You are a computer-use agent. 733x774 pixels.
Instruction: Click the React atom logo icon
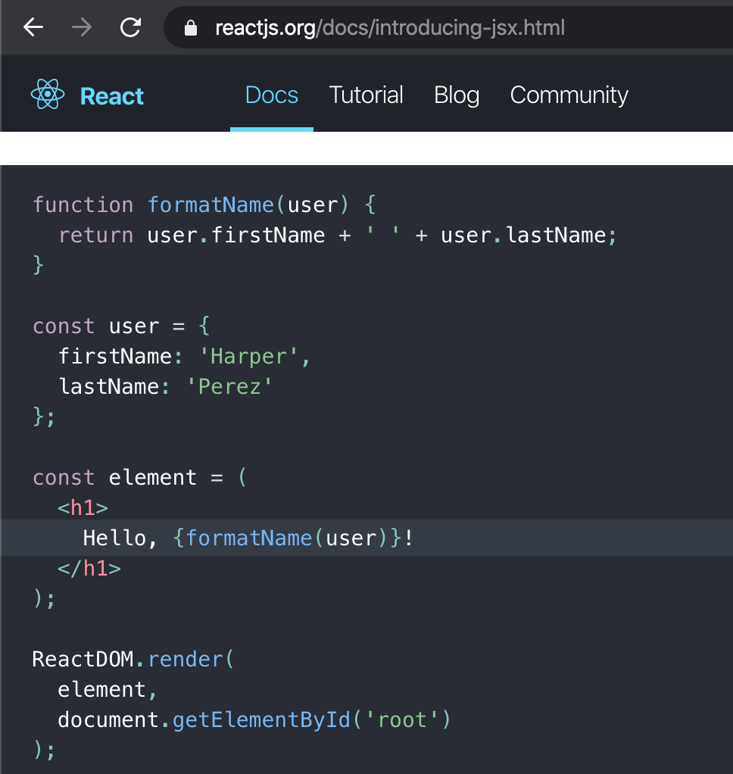tap(48, 94)
